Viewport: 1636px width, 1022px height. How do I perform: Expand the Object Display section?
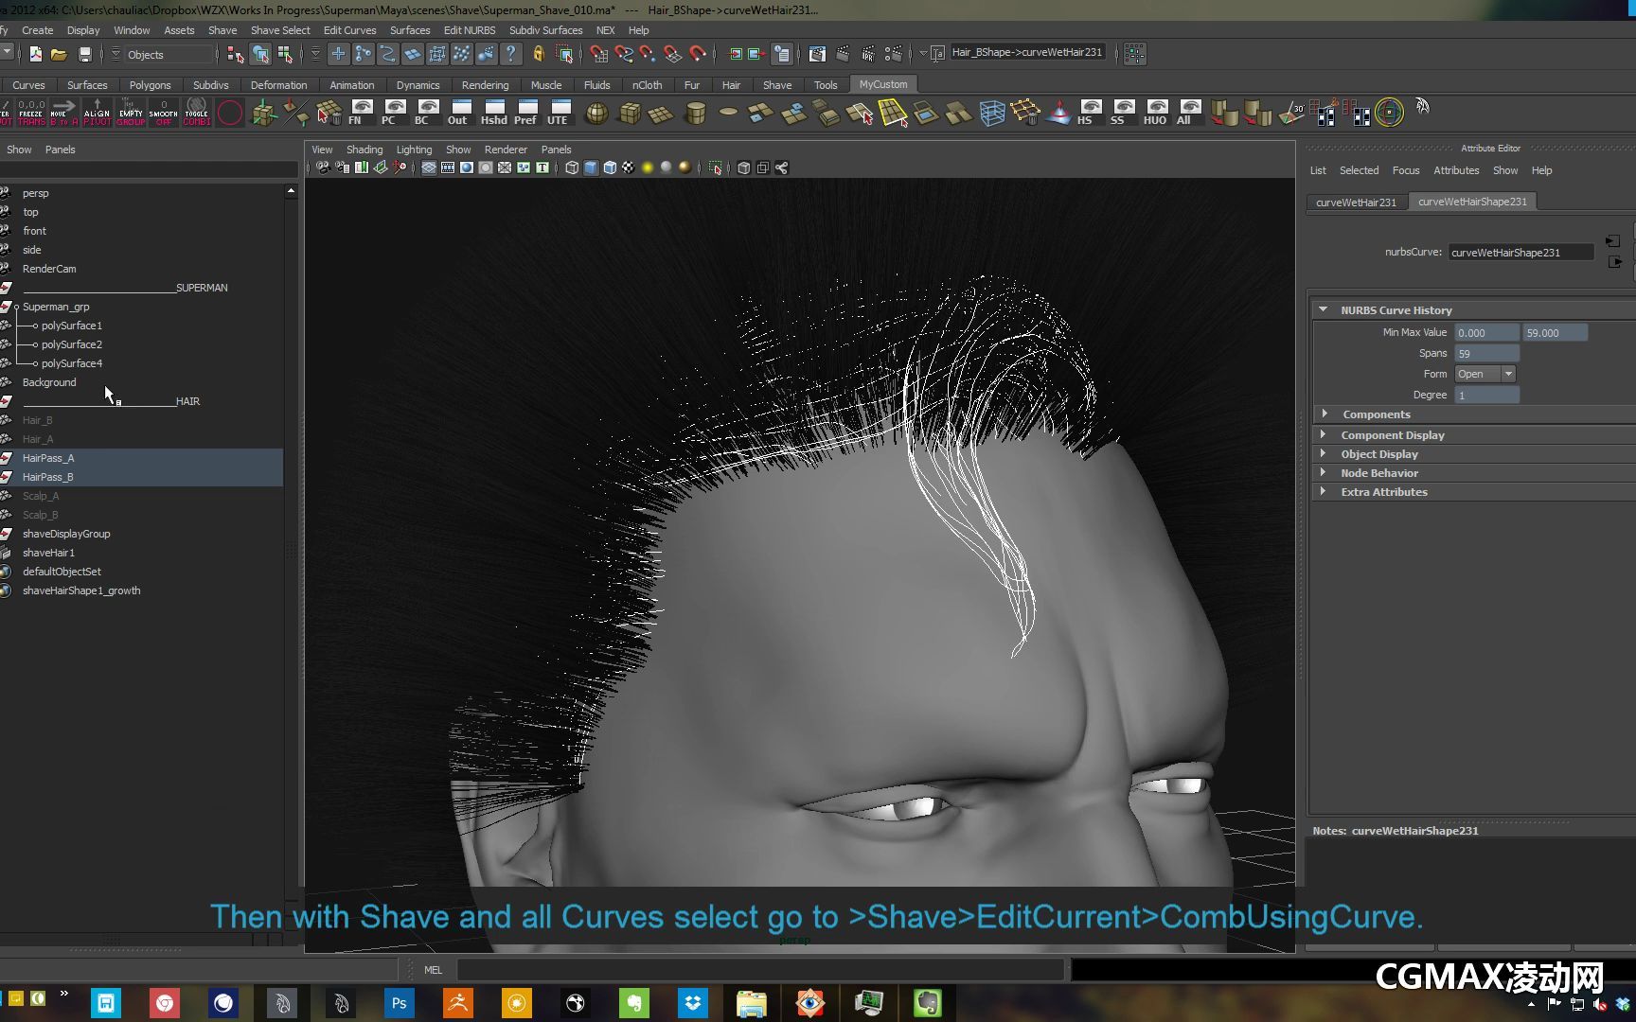pos(1325,453)
